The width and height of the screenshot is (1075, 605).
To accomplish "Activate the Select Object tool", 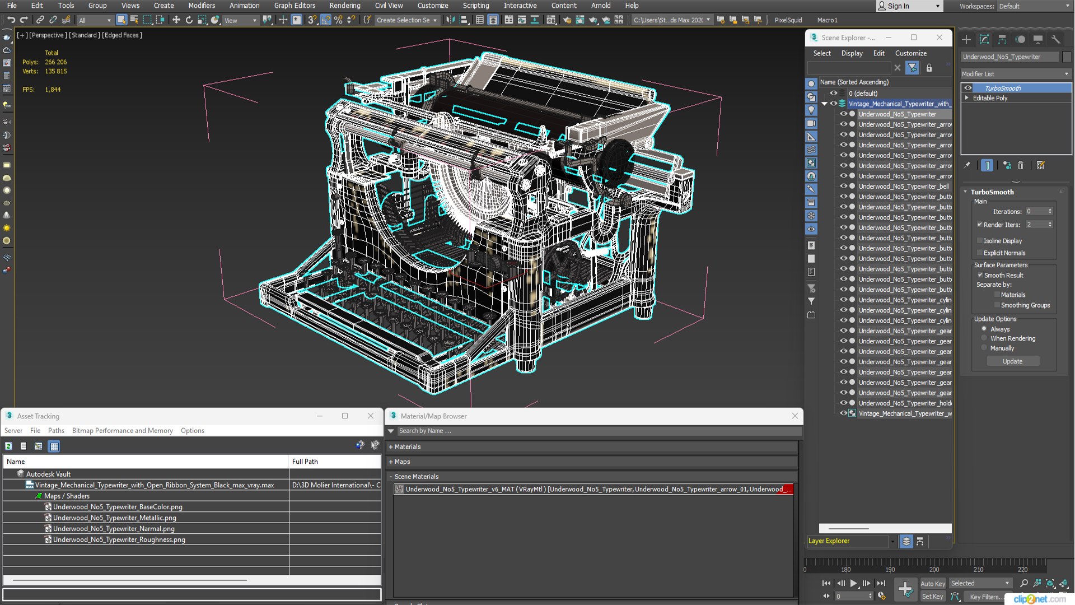I will [121, 20].
